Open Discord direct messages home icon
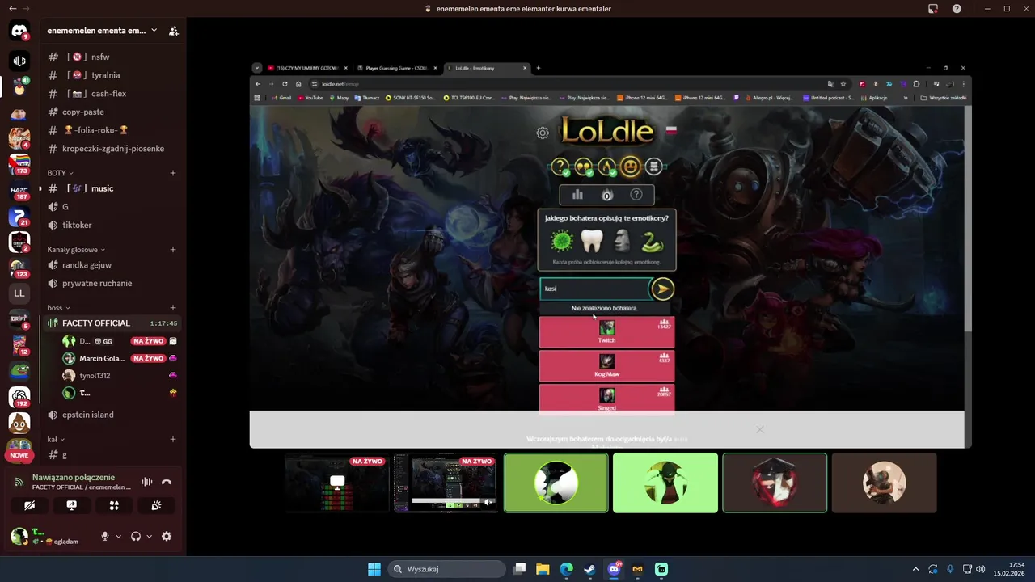This screenshot has width=1035, height=582. [19, 31]
